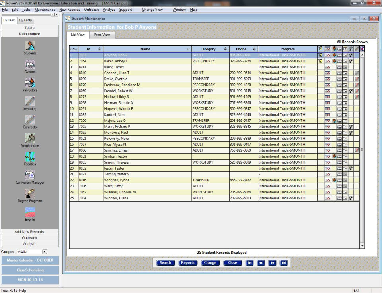This screenshot has width=382, height=293.
Task: Jump to first record button
Action: coord(249,263)
